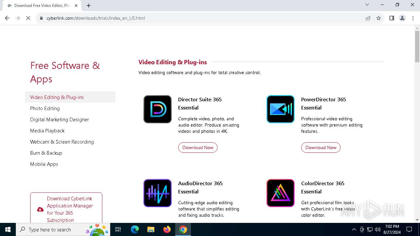Open Task View on the taskbar
Screen dimensions: 420x236
pyautogui.click(x=118, y=229)
